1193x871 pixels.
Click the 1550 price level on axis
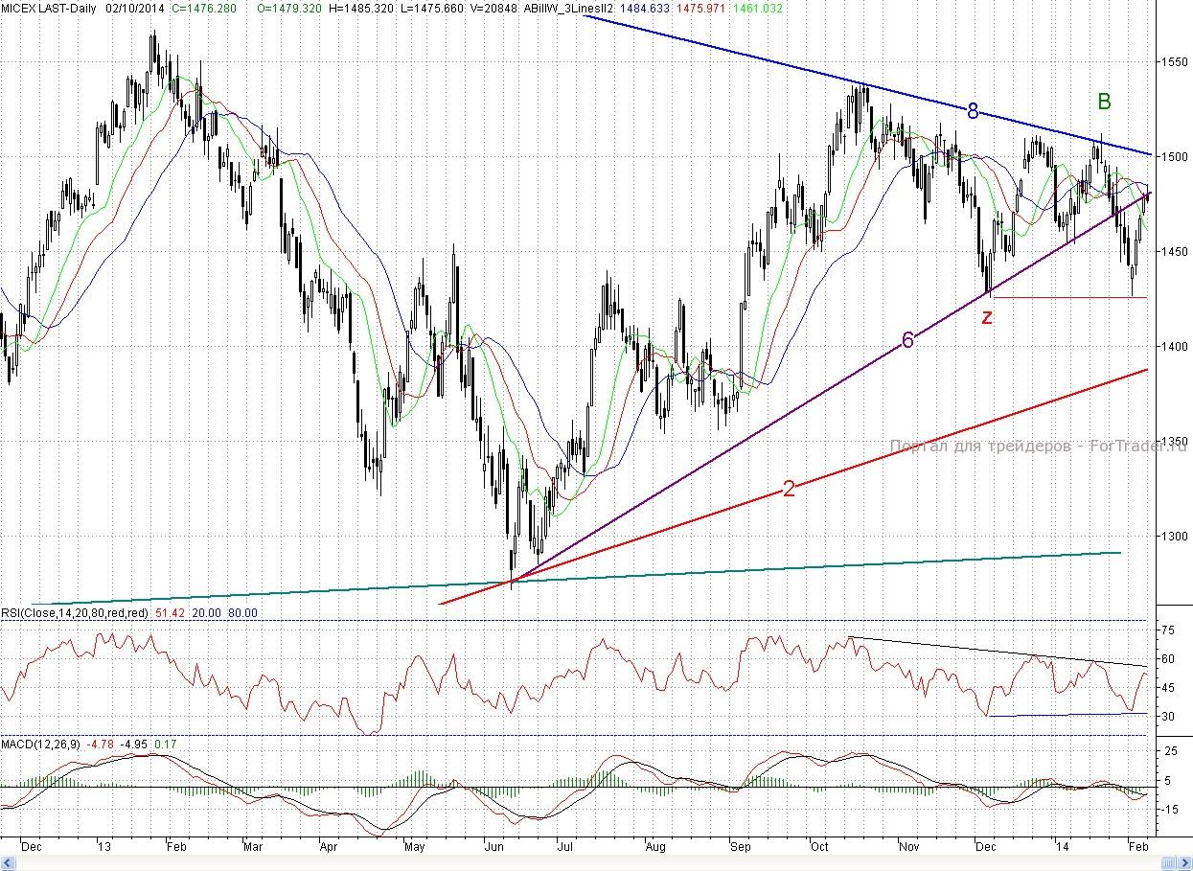pyautogui.click(x=1174, y=61)
